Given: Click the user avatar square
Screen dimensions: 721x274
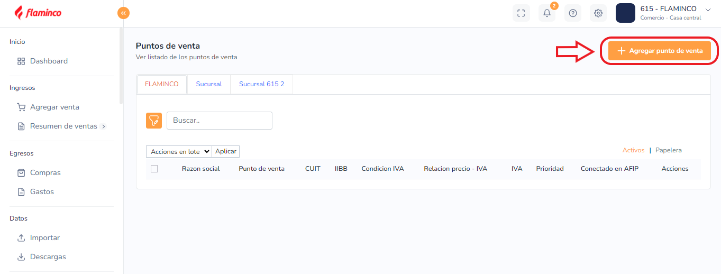Looking at the screenshot, I should coord(625,13).
